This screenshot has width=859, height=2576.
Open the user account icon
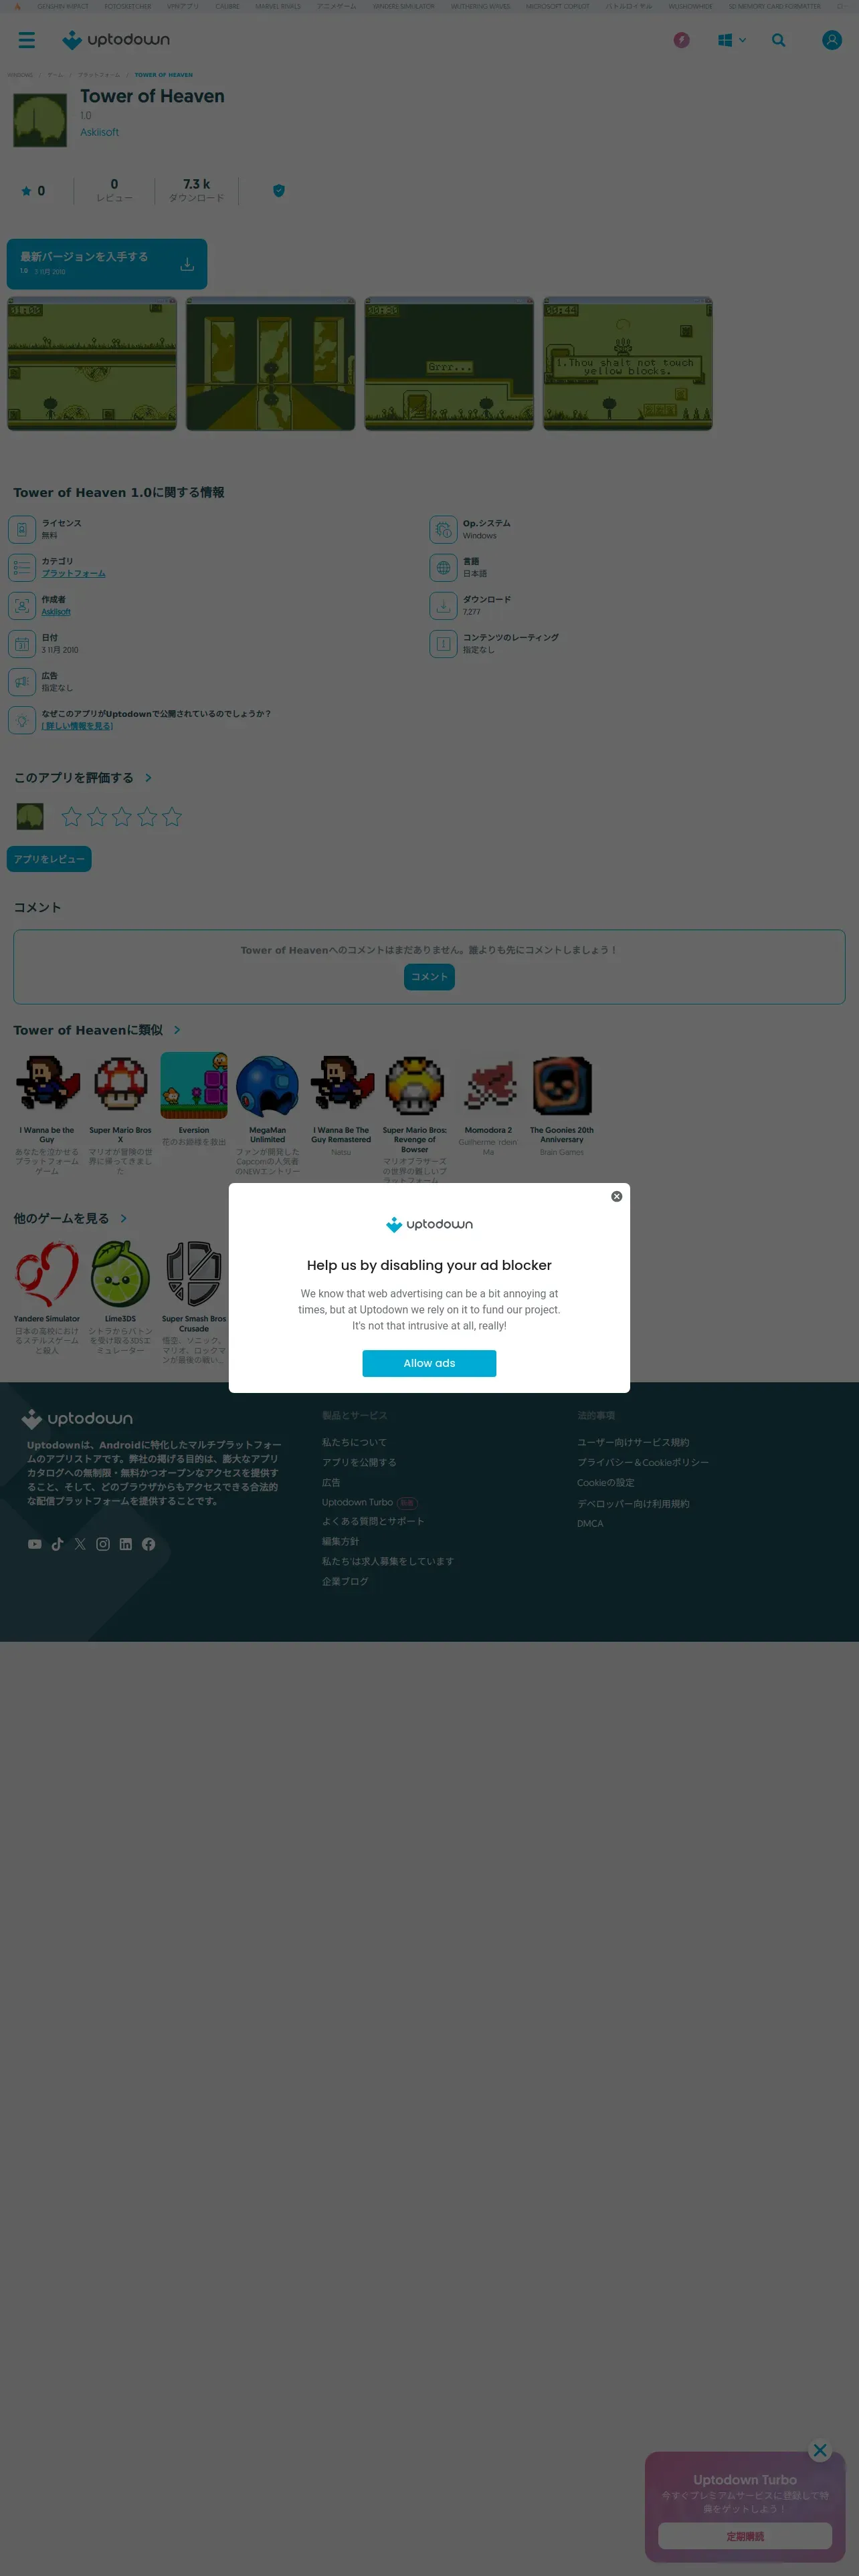pyautogui.click(x=831, y=40)
